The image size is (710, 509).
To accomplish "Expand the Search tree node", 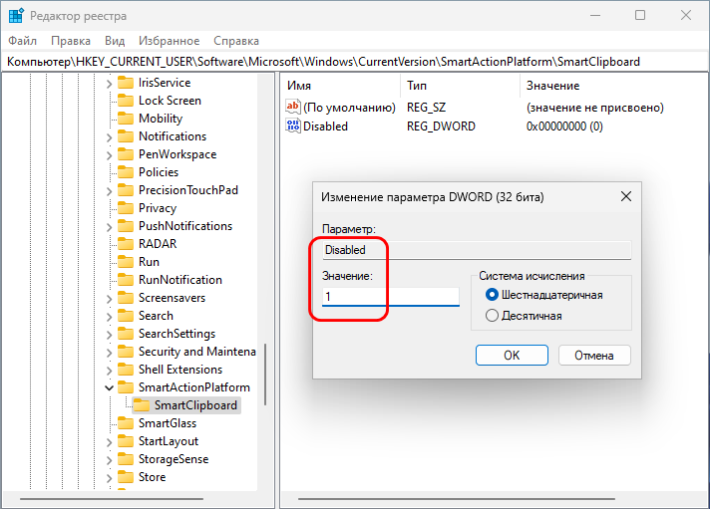I will 109,317.
